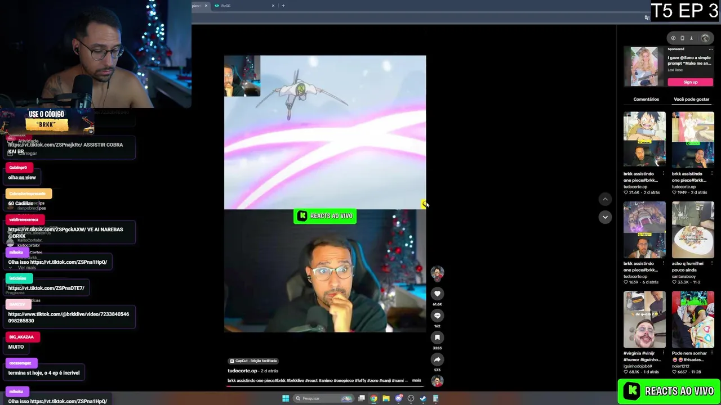Click the Chrome icon on taskbar

point(373,398)
